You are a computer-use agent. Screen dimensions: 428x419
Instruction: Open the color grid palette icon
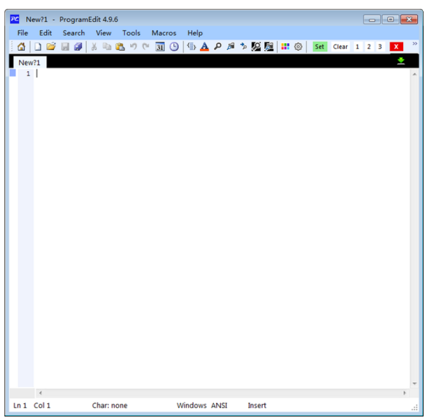click(285, 46)
